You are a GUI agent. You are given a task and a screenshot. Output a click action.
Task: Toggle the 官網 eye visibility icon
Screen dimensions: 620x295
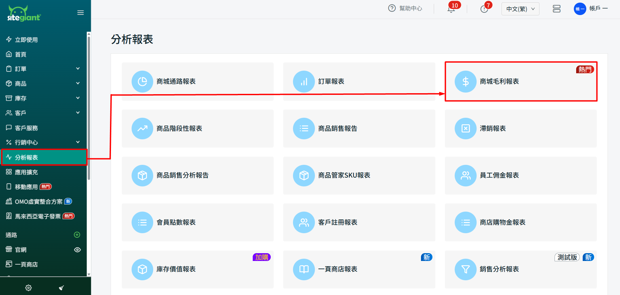[x=77, y=250]
